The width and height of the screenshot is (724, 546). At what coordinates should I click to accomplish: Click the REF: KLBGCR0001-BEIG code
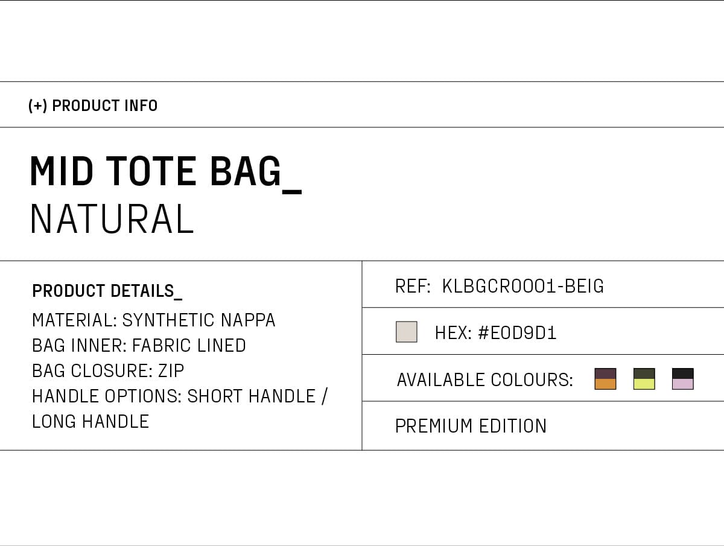[500, 286]
